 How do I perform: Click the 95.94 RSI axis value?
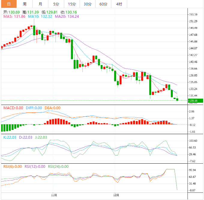click(x=192, y=170)
